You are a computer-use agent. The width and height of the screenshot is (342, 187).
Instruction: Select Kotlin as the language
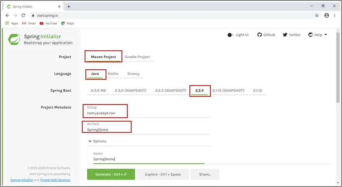coord(113,74)
